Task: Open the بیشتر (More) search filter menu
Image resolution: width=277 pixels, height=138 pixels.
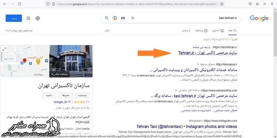Action: tap(186, 30)
